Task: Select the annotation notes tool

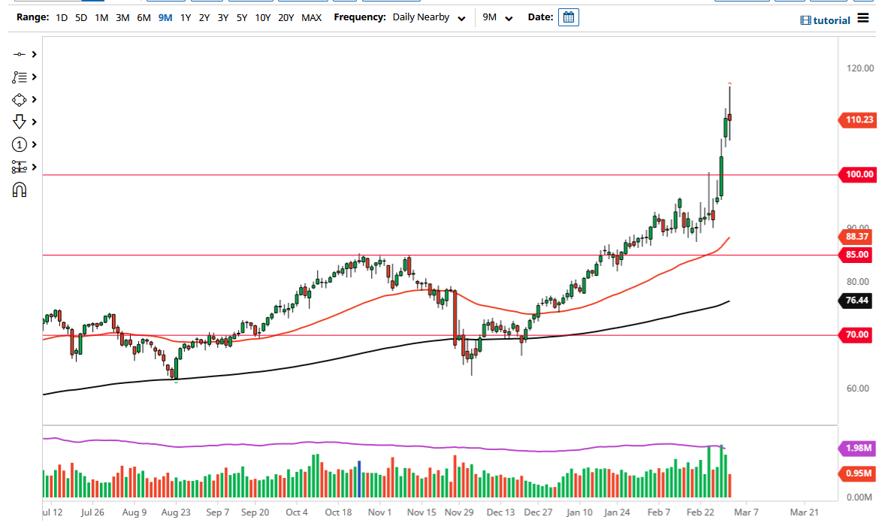Action: pyautogui.click(x=19, y=77)
